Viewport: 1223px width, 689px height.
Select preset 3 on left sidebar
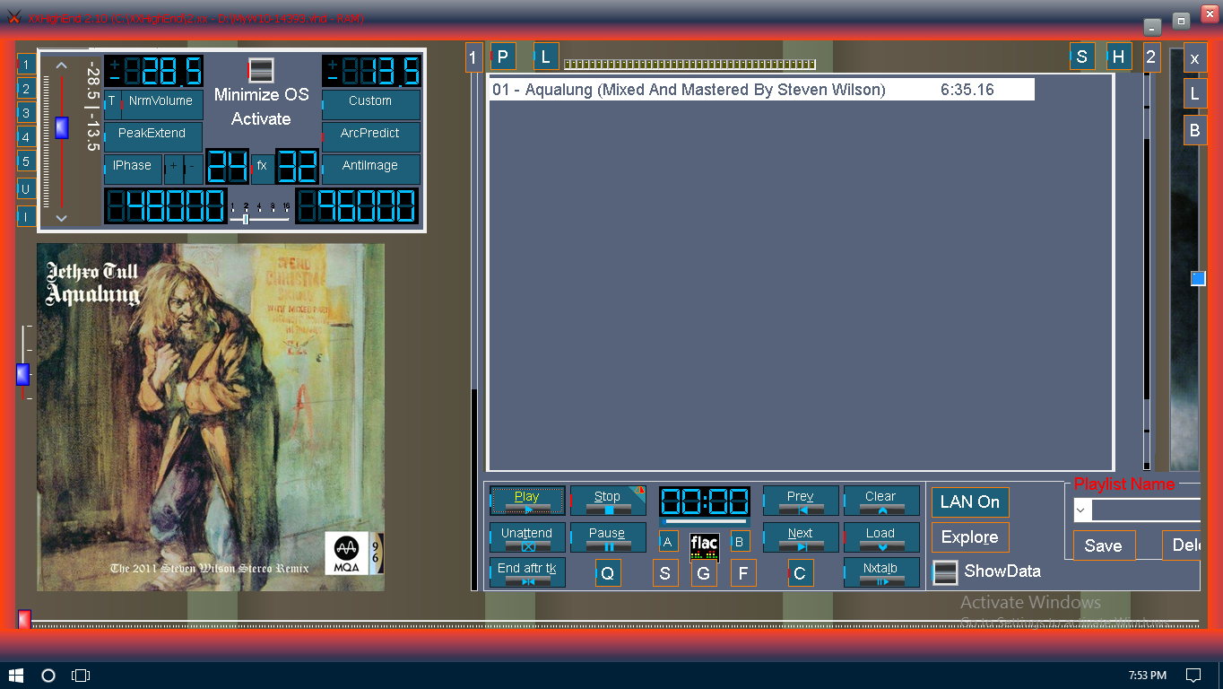[27, 113]
